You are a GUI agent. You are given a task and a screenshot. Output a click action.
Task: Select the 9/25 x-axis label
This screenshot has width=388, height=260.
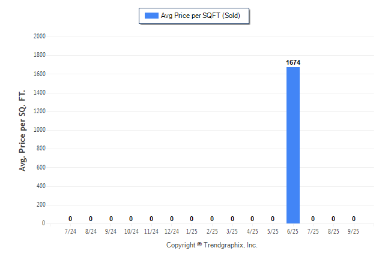pos(353,231)
